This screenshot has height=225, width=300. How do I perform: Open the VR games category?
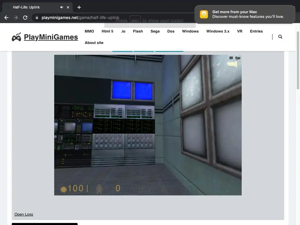240,31
